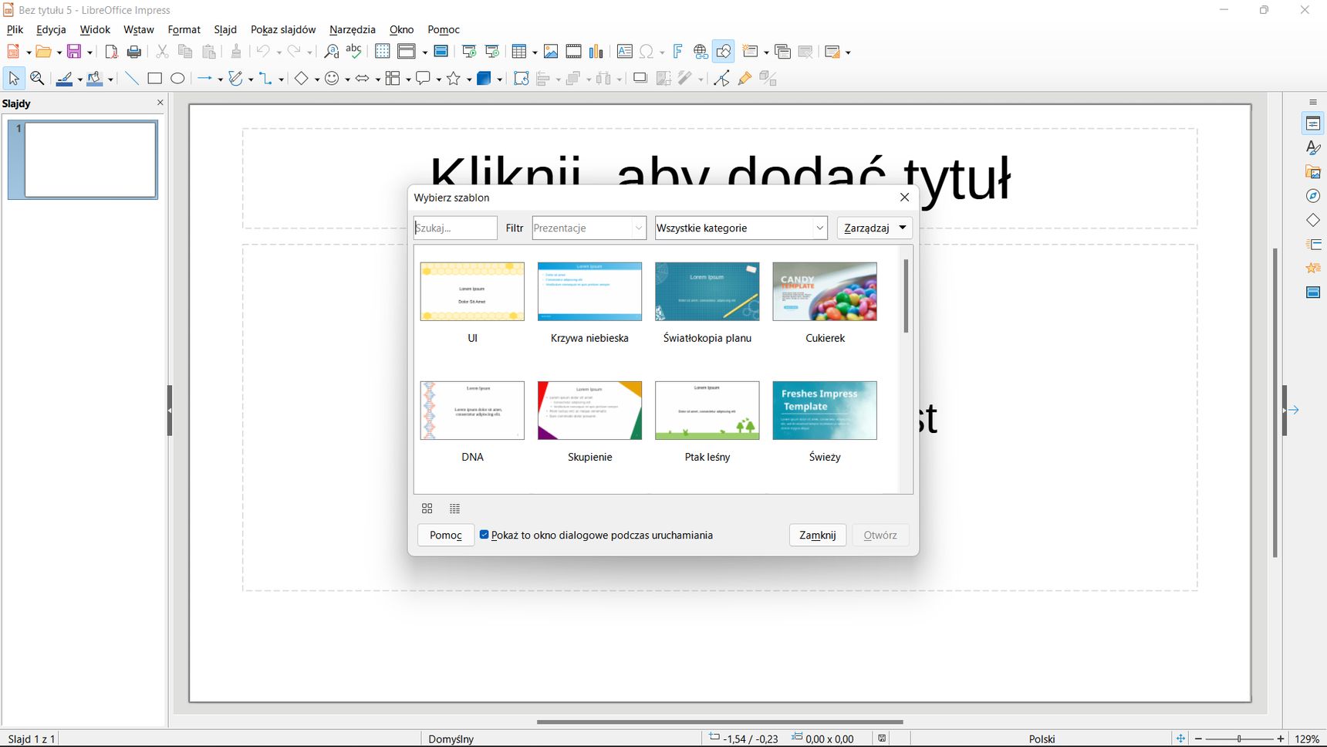
Task: Click the Save document icon
Action: pos(74,52)
